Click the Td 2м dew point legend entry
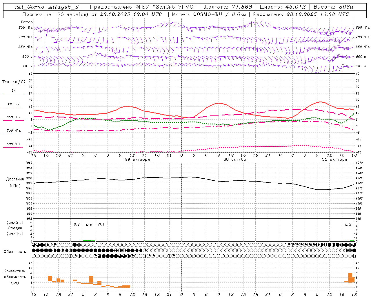 14,104
